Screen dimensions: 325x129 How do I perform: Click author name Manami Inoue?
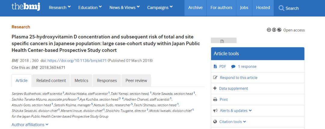71,111
